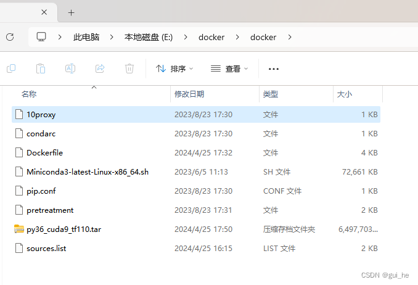Sort by the 大小 column header

tap(345, 94)
